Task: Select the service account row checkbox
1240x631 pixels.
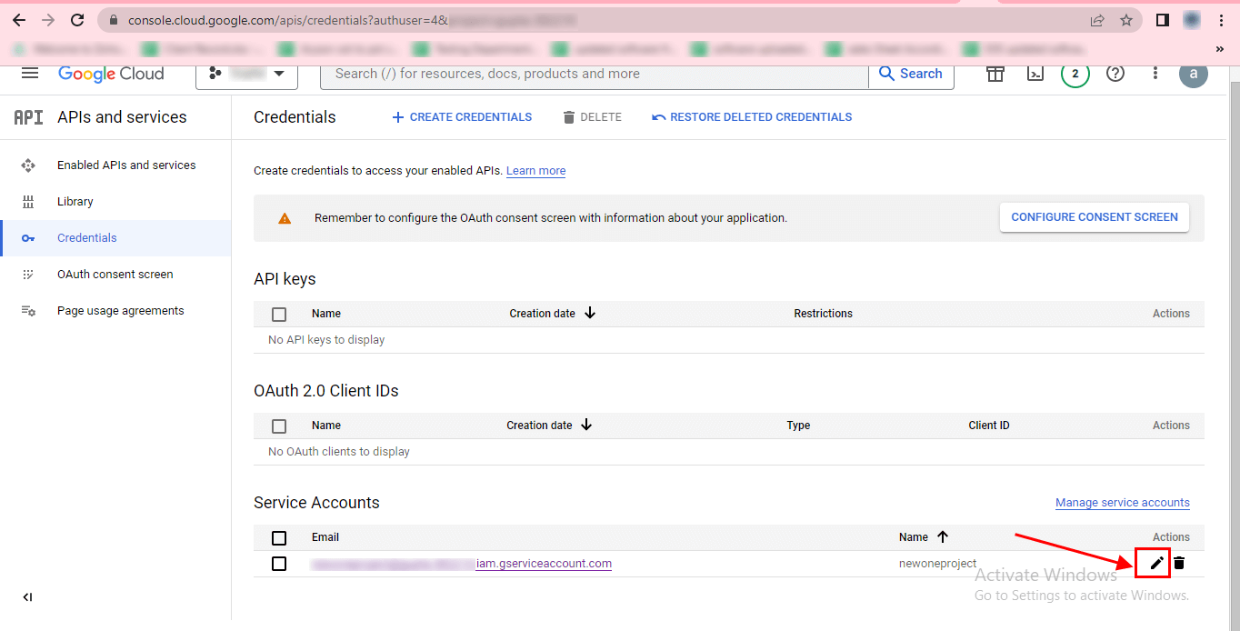Action: 279,564
